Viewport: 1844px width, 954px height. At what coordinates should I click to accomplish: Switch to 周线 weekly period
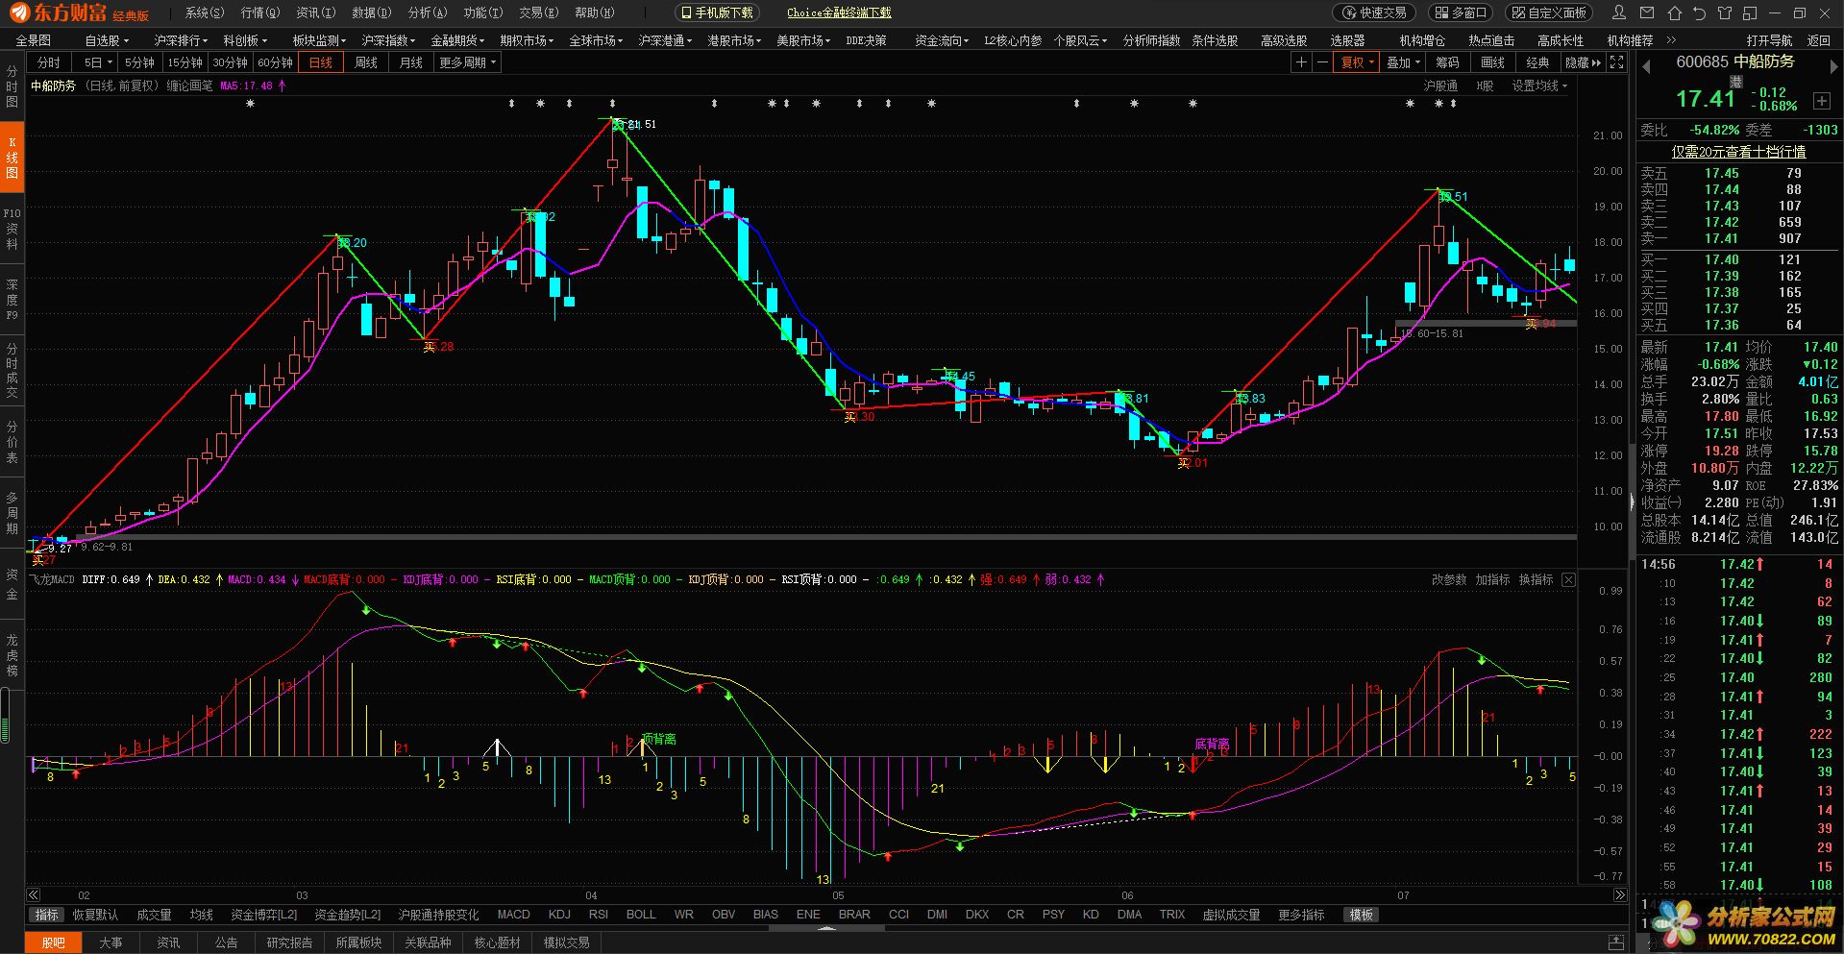click(x=366, y=62)
